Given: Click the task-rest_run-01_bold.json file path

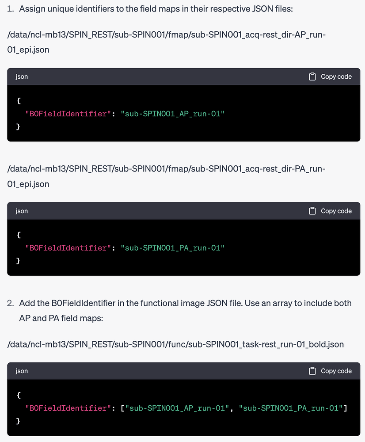Looking at the screenshot, I should 175,344.
